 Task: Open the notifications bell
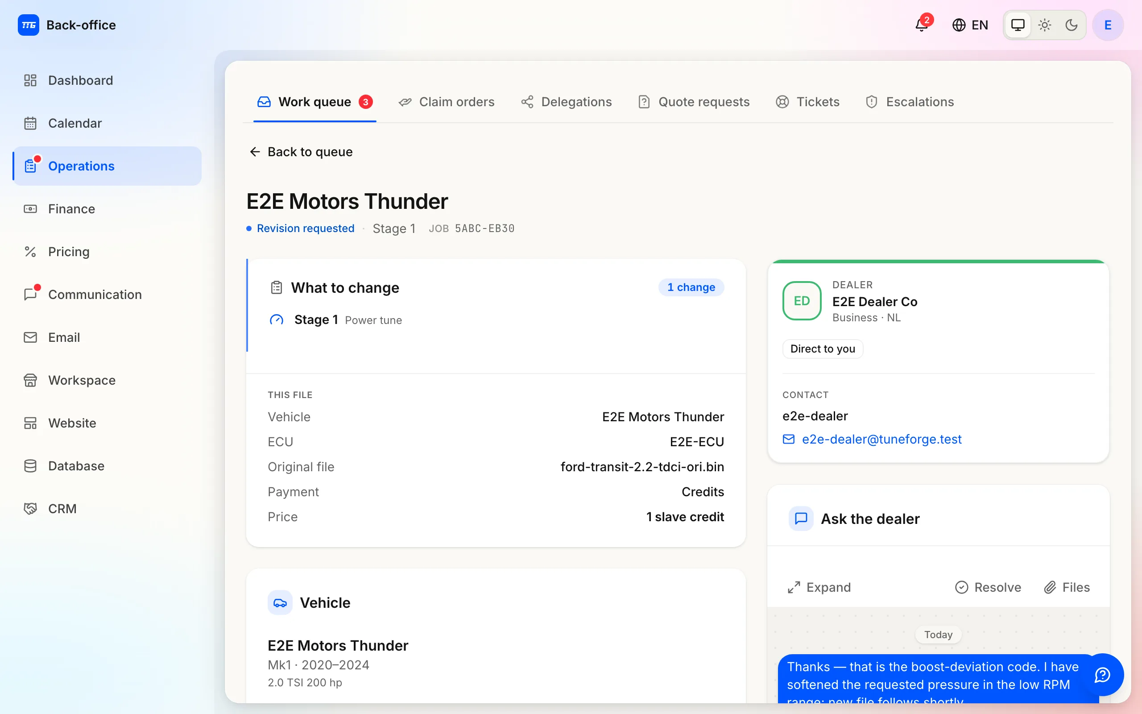point(922,25)
